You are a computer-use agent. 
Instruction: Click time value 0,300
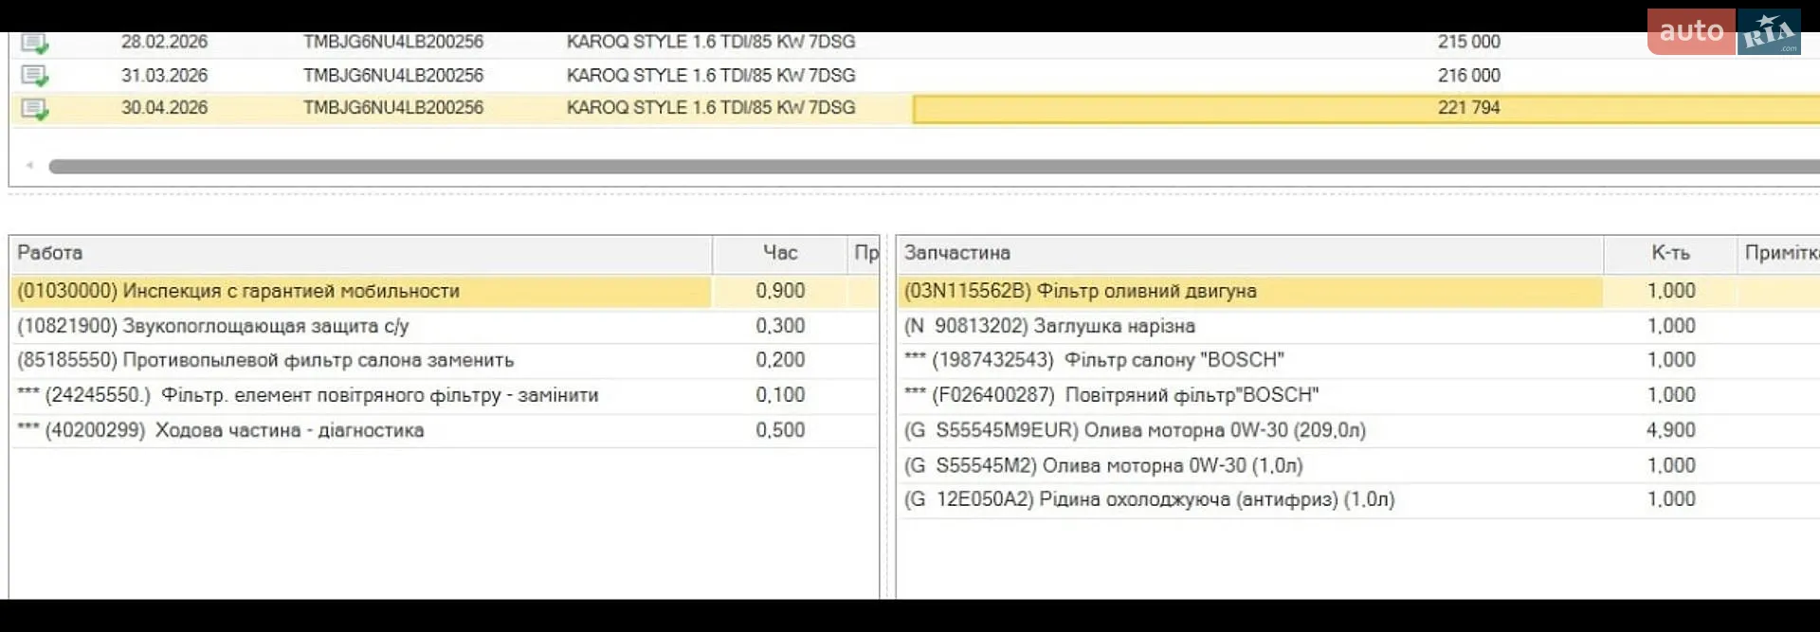coord(780,326)
